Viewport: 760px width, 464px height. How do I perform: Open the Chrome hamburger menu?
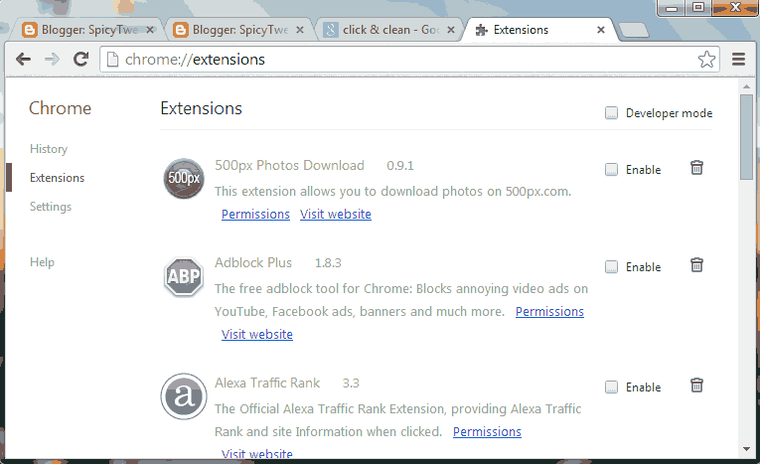pos(739,60)
